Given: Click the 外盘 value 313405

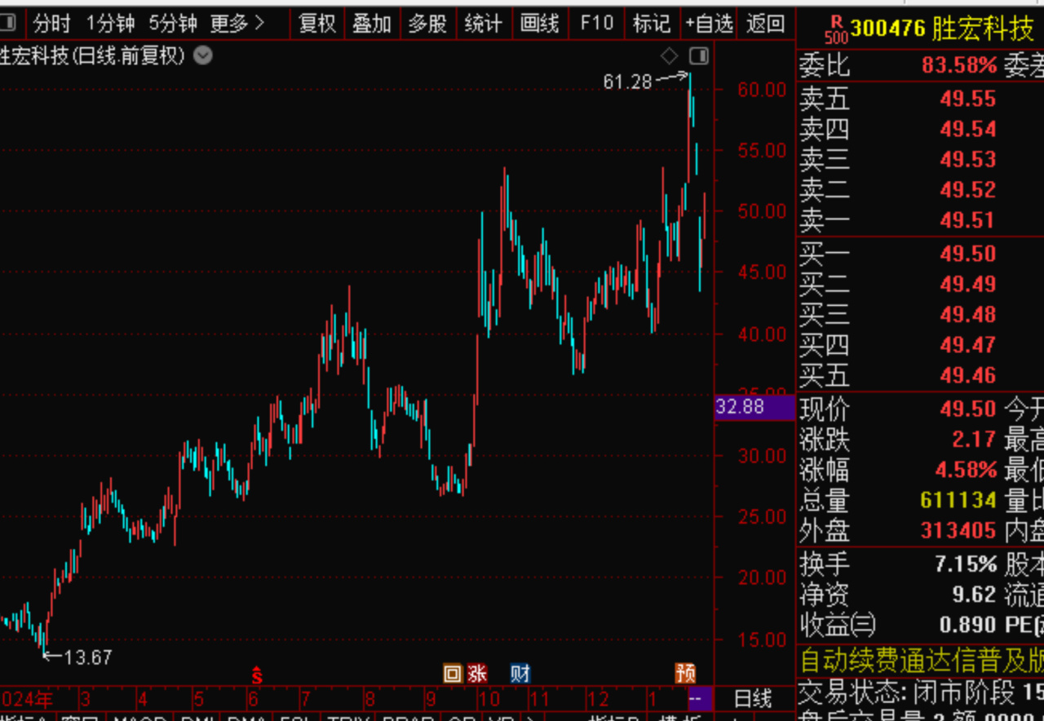Looking at the screenshot, I should tap(958, 531).
